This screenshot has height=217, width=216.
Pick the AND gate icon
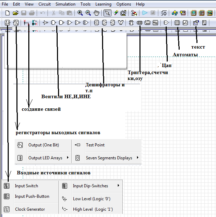[x=53, y=23]
